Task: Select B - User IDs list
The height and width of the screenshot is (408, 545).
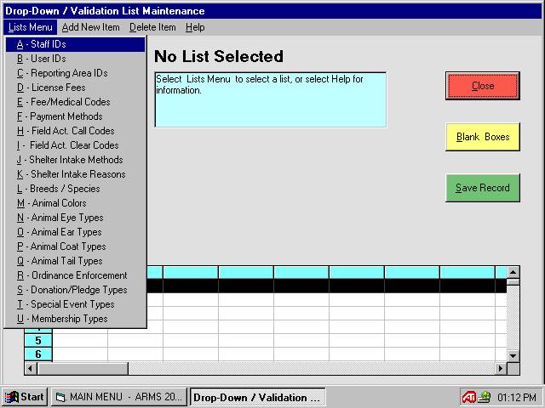Action: (x=76, y=59)
